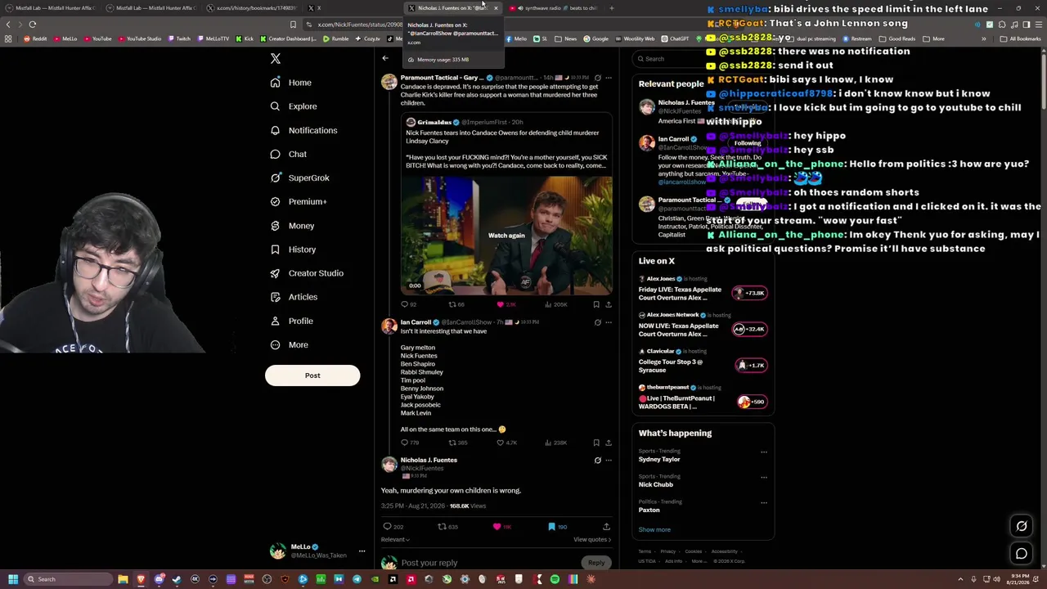Bookmark the Paramount Tactical post

coord(596,304)
